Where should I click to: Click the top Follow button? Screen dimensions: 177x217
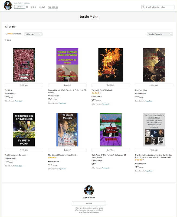coord(19,7)
